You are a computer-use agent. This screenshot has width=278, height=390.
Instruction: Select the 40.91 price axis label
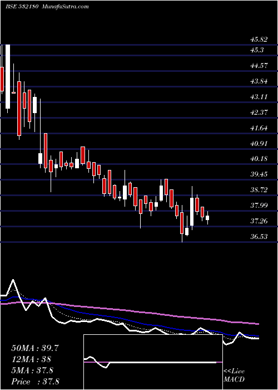(259, 144)
